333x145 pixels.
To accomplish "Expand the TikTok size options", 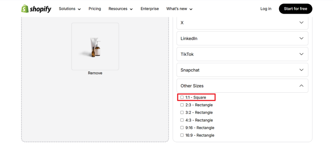I will pos(242,54).
